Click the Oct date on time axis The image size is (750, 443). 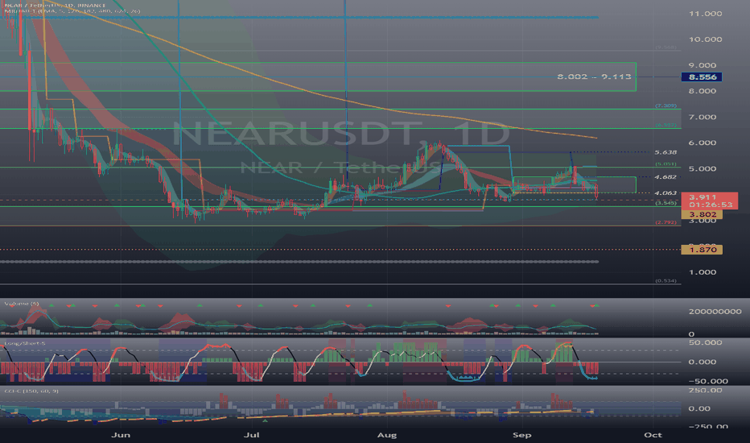coord(653,435)
